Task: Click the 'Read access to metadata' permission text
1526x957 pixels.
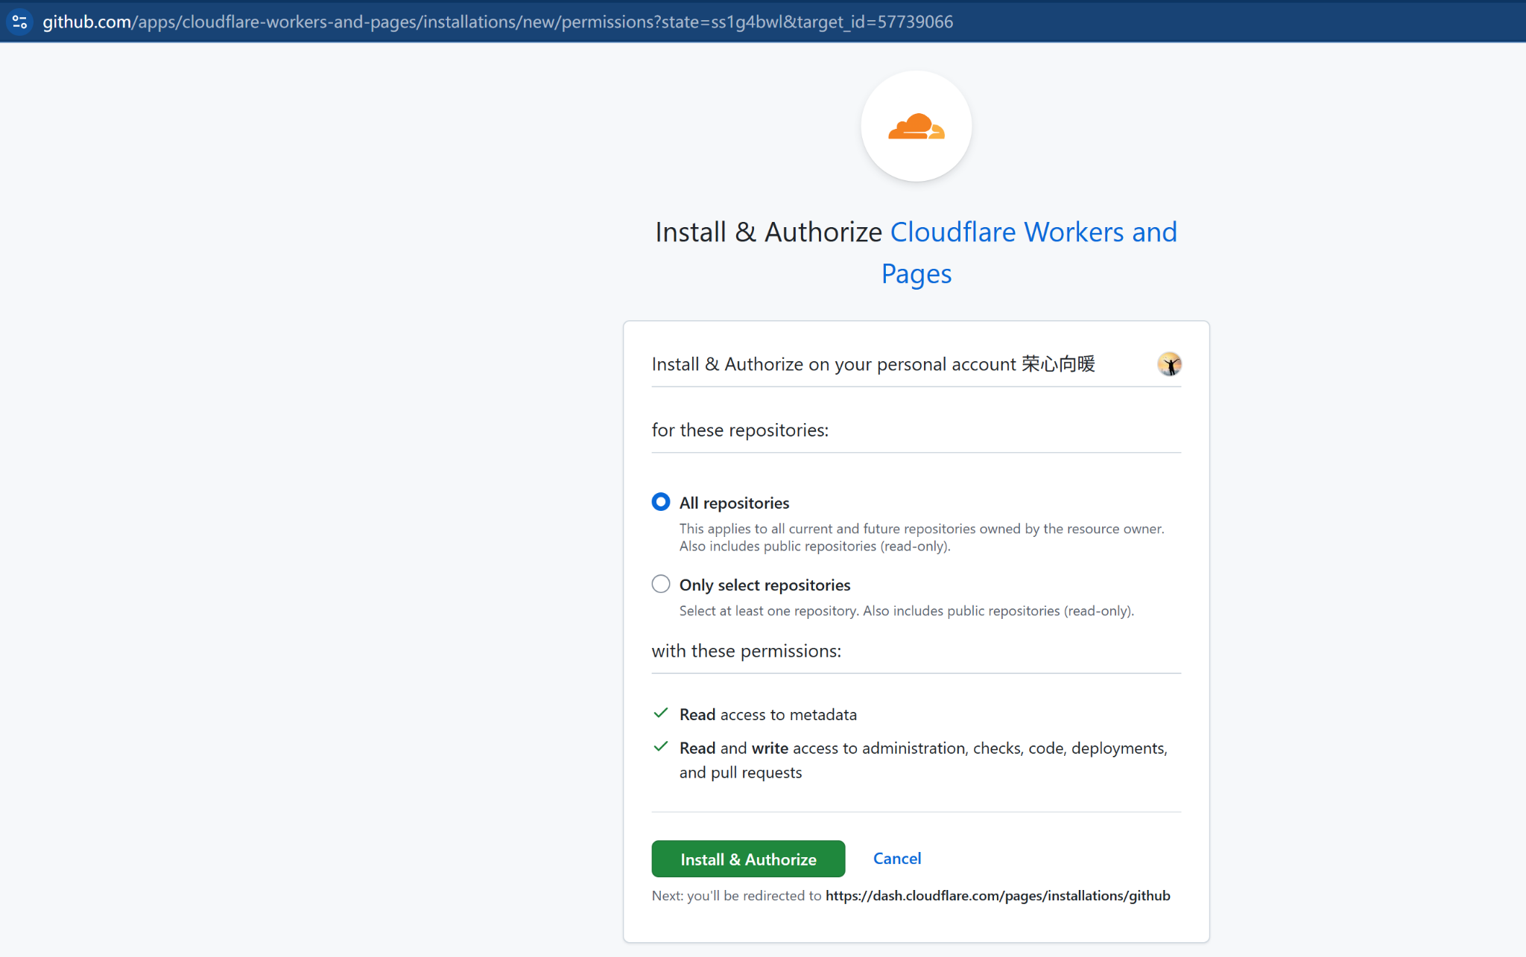Action: 768,714
